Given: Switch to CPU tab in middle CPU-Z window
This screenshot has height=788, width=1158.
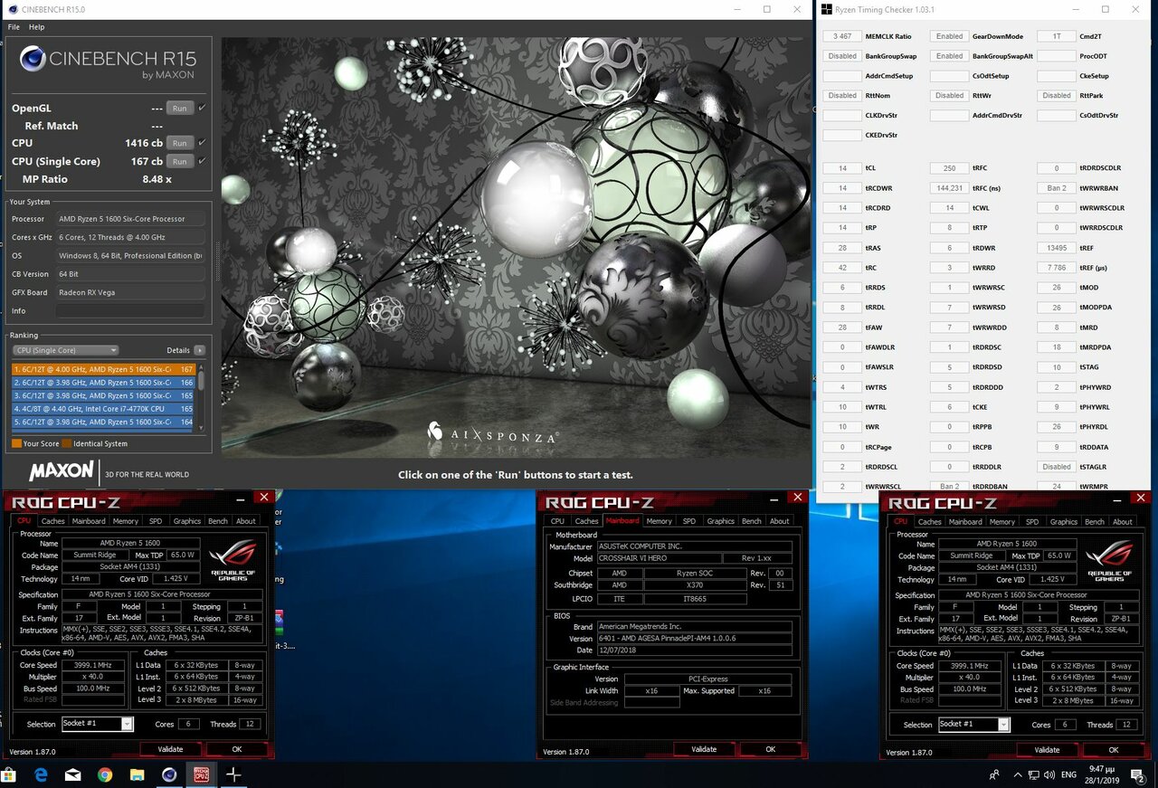Looking at the screenshot, I should point(557,521).
